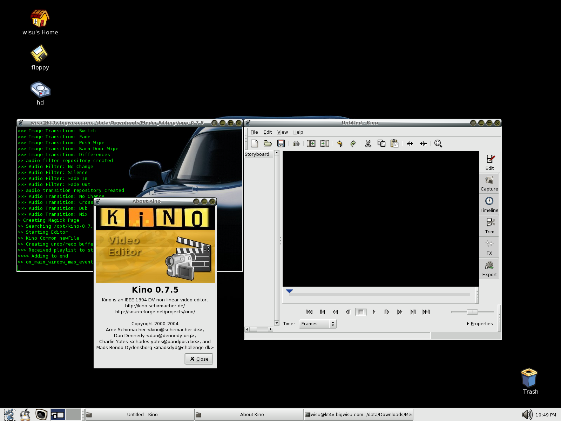Viewport: 561px width, 421px height.
Task: Save the project with the floppy disk icon
Action: [281, 143]
